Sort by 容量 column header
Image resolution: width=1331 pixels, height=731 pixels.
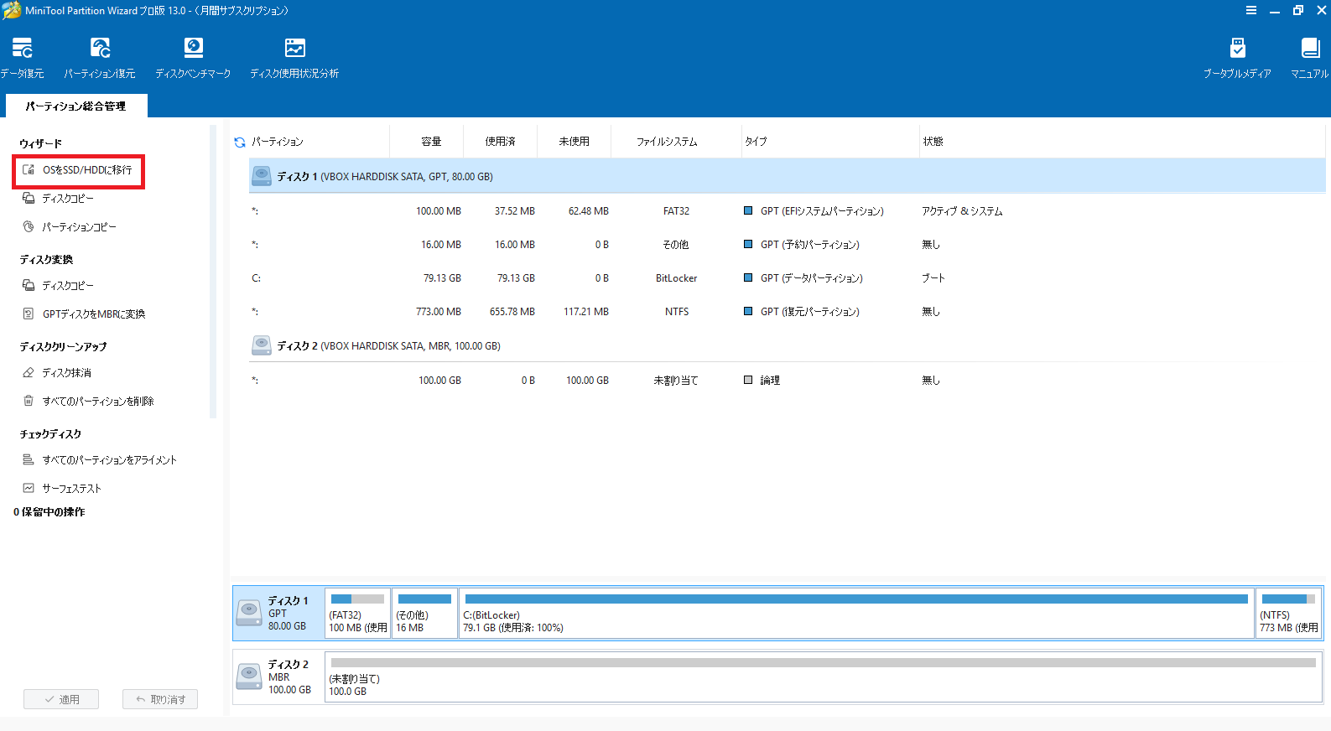point(431,142)
